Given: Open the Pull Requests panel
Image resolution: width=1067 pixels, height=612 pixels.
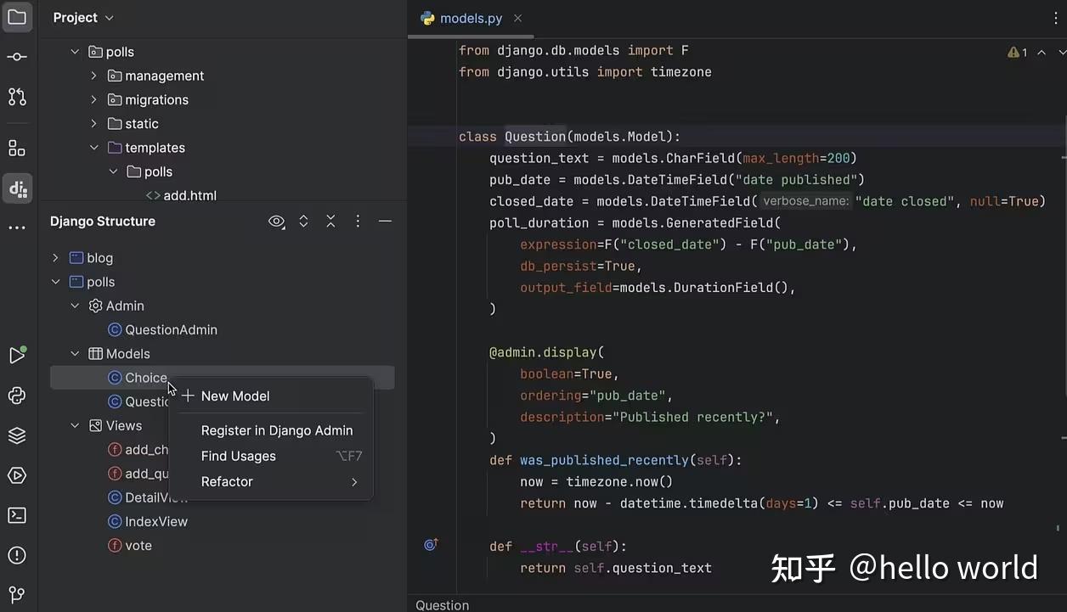Looking at the screenshot, I should [18, 97].
